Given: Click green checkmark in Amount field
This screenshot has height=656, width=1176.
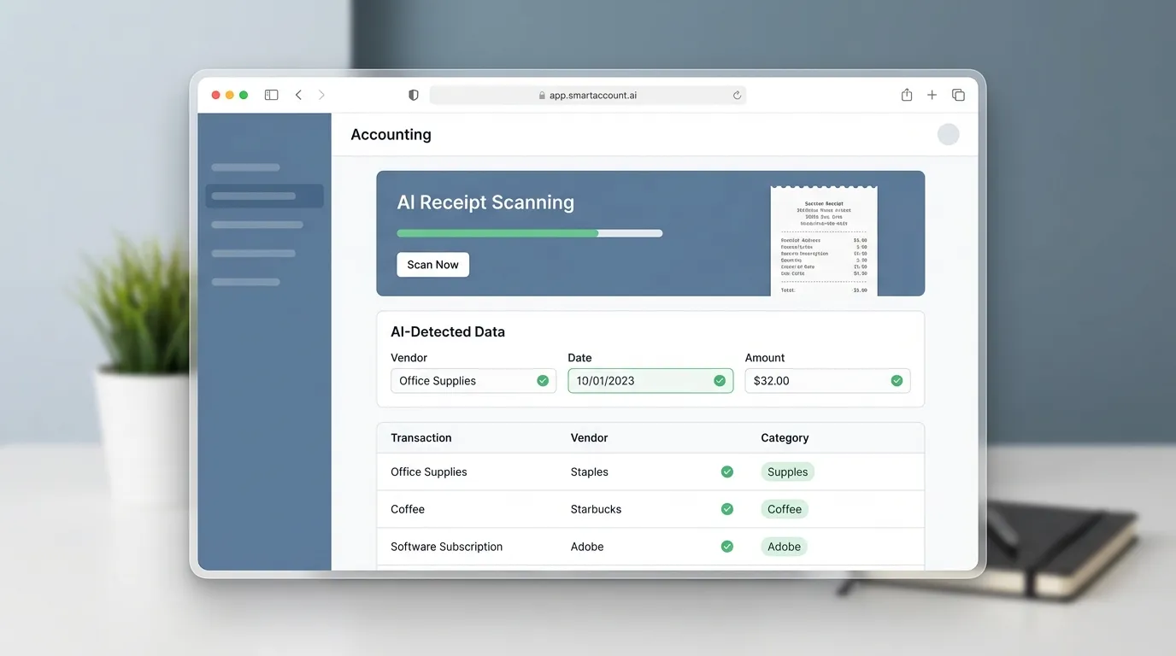Looking at the screenshot, I should 897,381.
